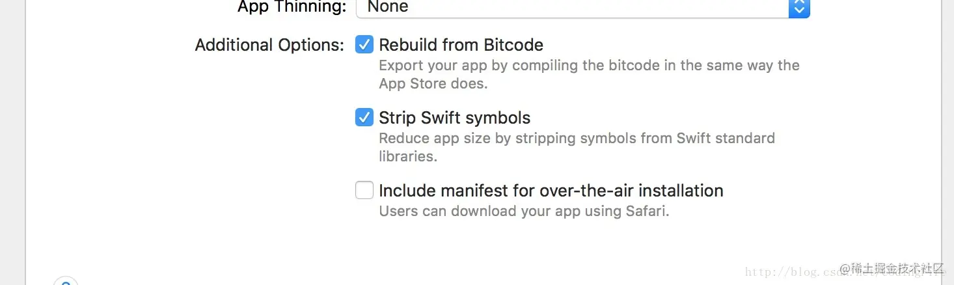954x285 pixels.
Task: Enable the over-the-air installation manifest checkbox
Action: [364, 191]
